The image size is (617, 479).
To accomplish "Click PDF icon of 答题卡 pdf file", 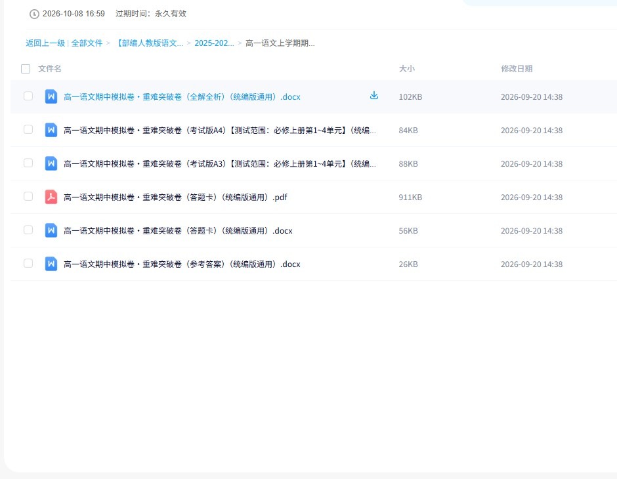I will point(51,197).
